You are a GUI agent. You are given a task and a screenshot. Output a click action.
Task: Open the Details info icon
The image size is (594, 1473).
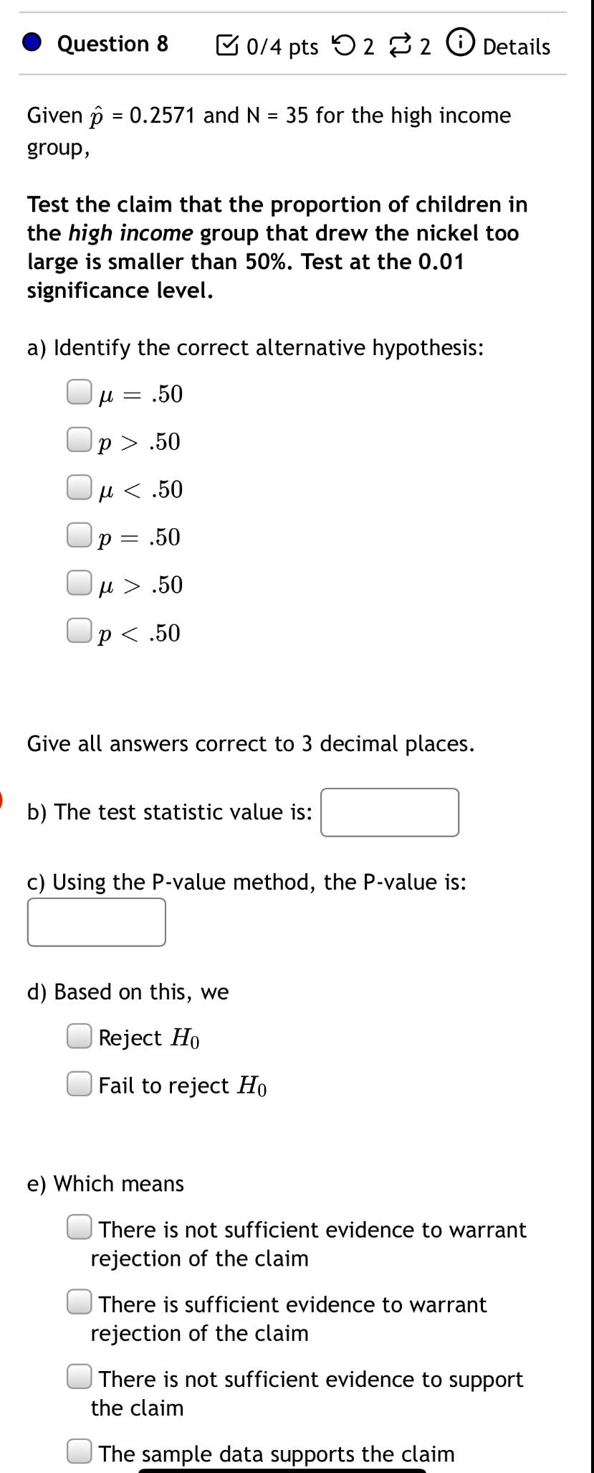point(460,45)
